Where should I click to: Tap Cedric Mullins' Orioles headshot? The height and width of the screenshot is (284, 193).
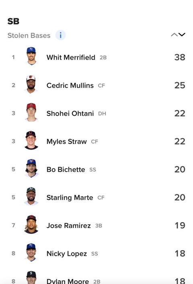pos(31,84)
